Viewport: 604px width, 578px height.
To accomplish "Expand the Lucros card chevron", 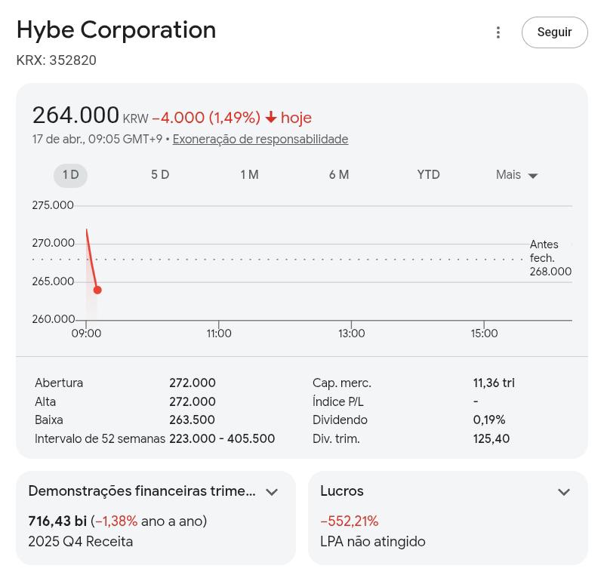I will pos(563,492).
